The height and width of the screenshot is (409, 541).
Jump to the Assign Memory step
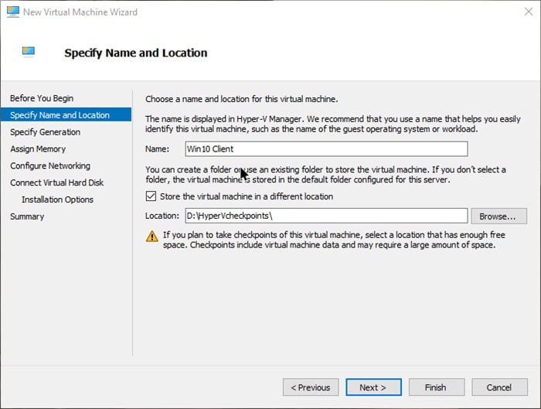click(38, 149)
